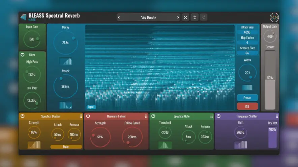
Task: Click the Spectral Ducker Strength 66% knob
Action: click(34, 132)
